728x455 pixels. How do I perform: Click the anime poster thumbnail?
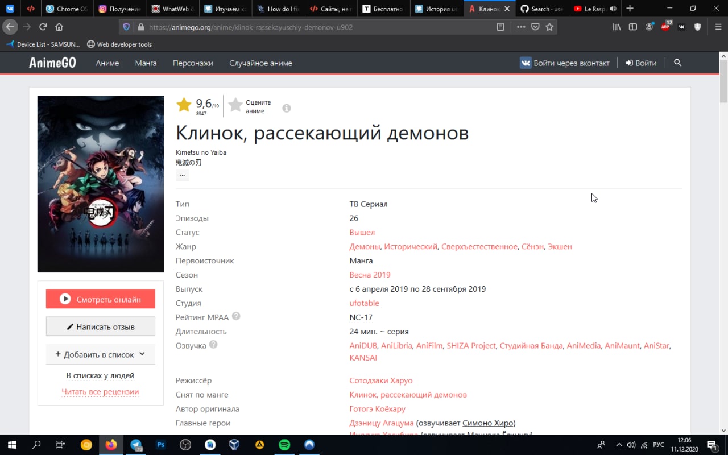101,184
